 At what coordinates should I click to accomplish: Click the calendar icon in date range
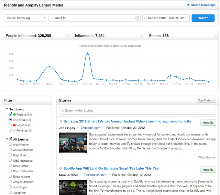146,18
